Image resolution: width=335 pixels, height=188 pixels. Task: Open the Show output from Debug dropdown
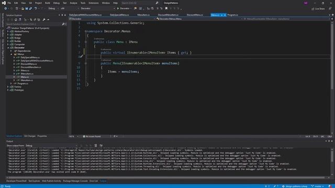[51, 146]
